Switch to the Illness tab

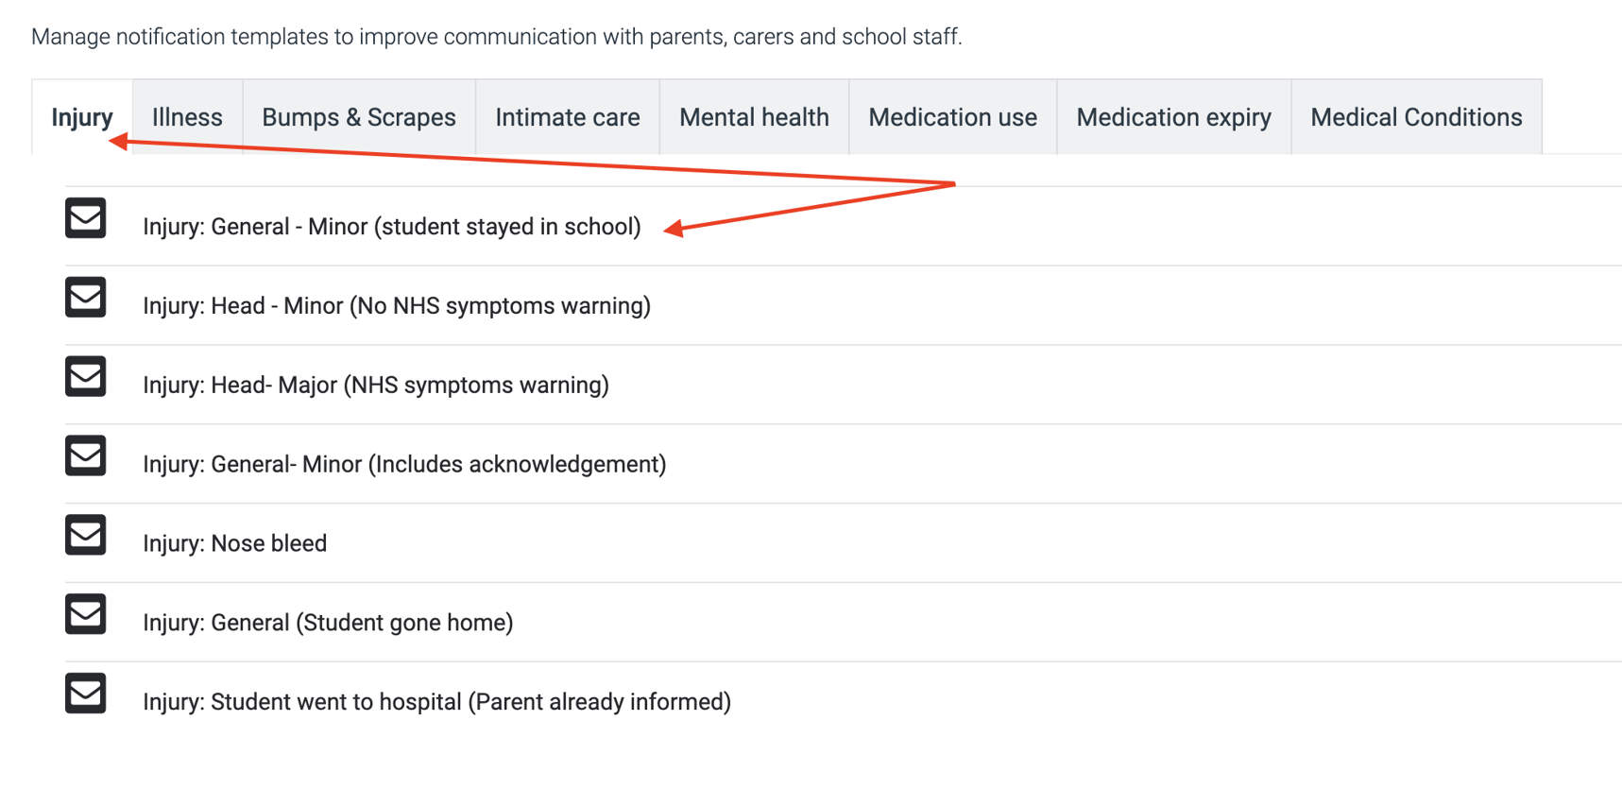click(x=187, y=117)
